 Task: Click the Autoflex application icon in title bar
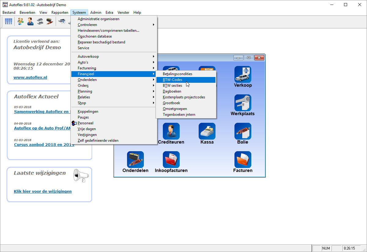5,5
